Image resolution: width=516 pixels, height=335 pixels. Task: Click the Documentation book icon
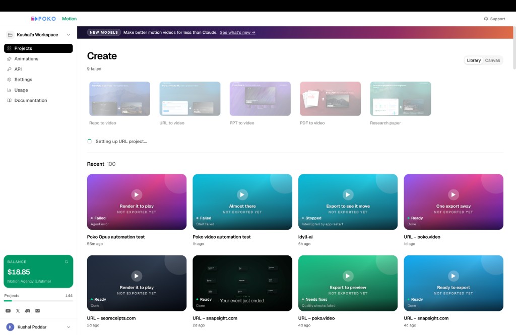(9, 100)
